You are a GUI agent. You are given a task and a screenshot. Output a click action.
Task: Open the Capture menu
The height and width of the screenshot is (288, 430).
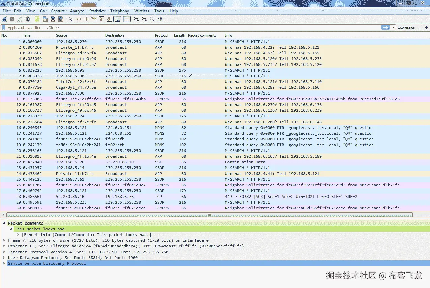click(58, 11)
